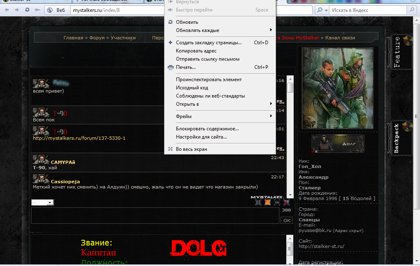Image resolution: width=420 pixels, height=266 pixels.
Task: Click avatar beside Cassiopeja message
Action: point(41,179)
